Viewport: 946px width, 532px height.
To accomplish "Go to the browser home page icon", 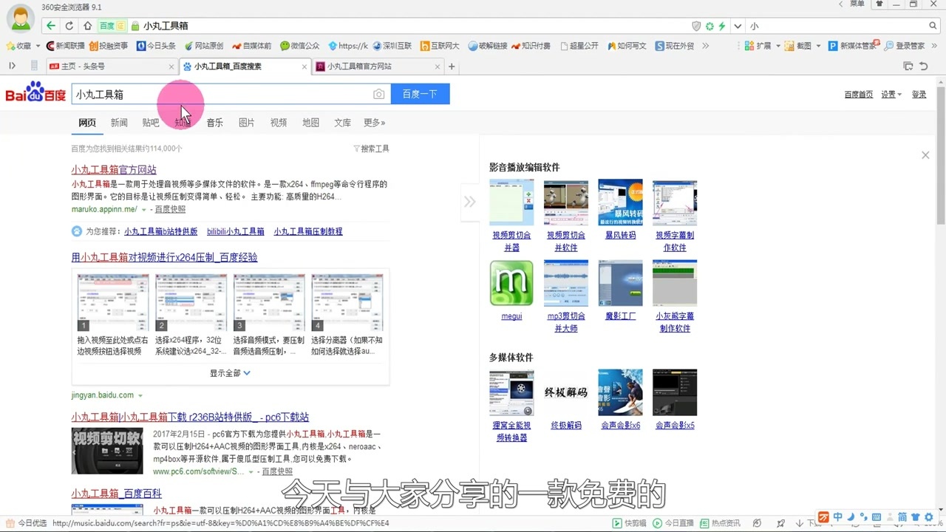I will point(87,26).
